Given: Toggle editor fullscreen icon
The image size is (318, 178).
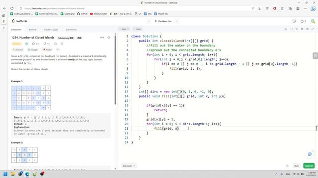Looking at the screenshot, I should 313,29.
